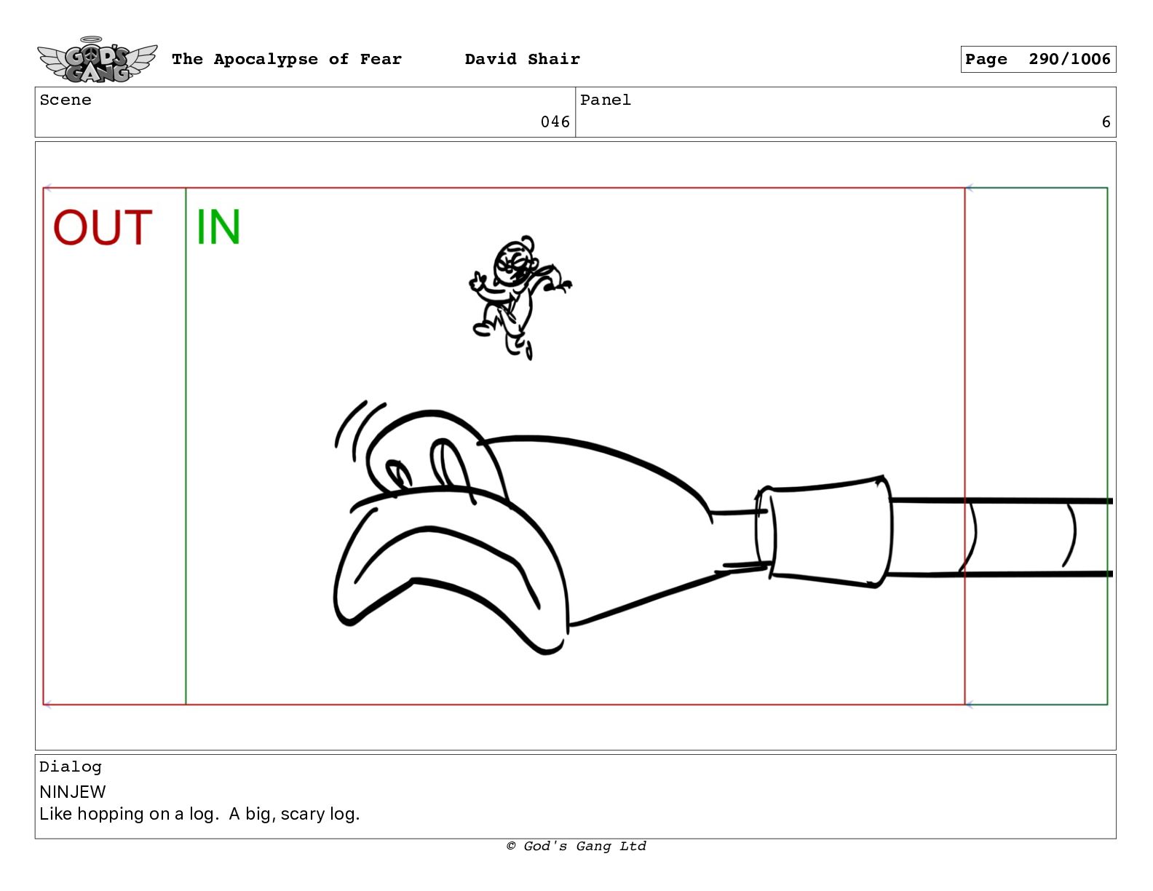This screenshot has width=1153, height=891.
Task: Click the God's Gang logo
Action: [98, 60]
